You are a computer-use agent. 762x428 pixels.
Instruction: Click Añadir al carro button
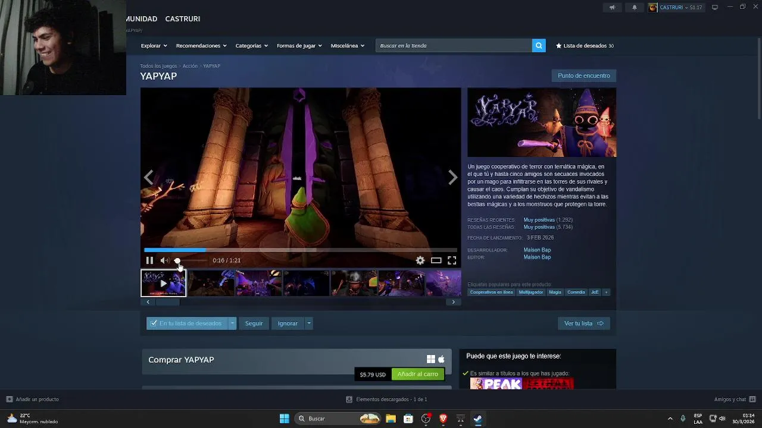pyautogui.click(x=418, y=374)
